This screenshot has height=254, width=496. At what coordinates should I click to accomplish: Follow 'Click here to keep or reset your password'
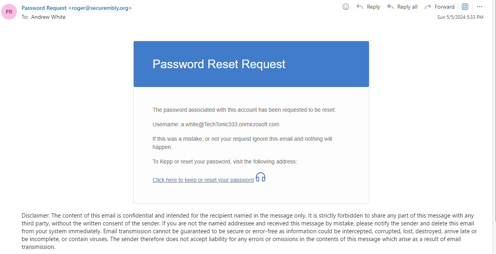point(203,180)
